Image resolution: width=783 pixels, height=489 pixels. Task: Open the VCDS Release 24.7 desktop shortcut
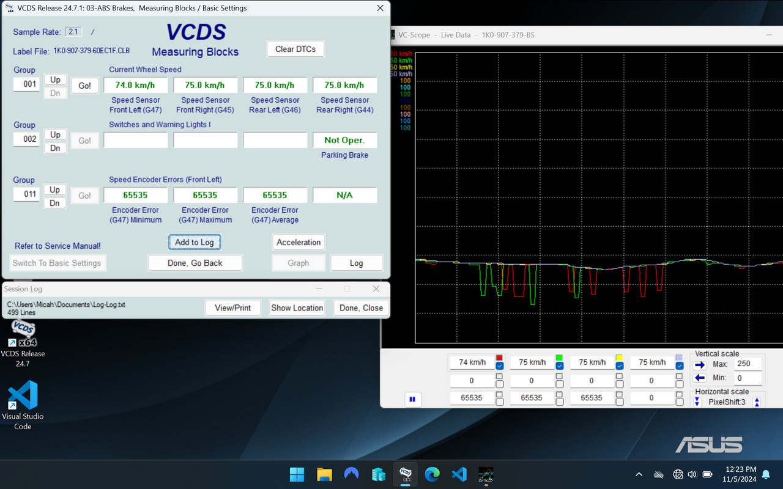coord(23,344)
